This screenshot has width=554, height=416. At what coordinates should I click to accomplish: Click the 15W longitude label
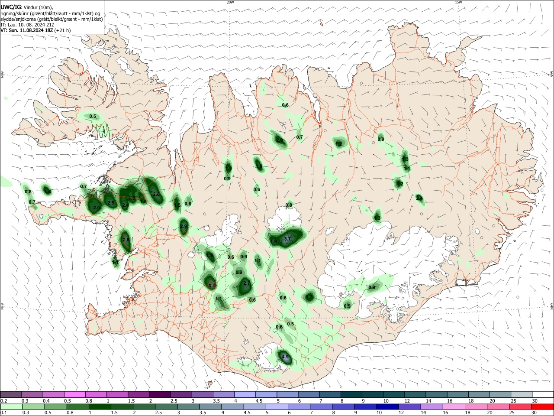pos(458,2)
